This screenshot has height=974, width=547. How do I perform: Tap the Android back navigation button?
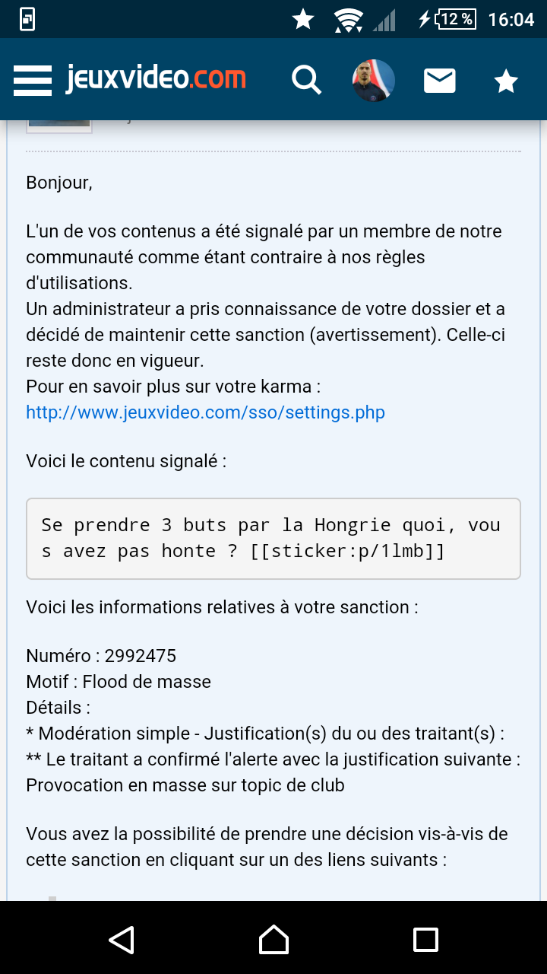pos(122,939)
